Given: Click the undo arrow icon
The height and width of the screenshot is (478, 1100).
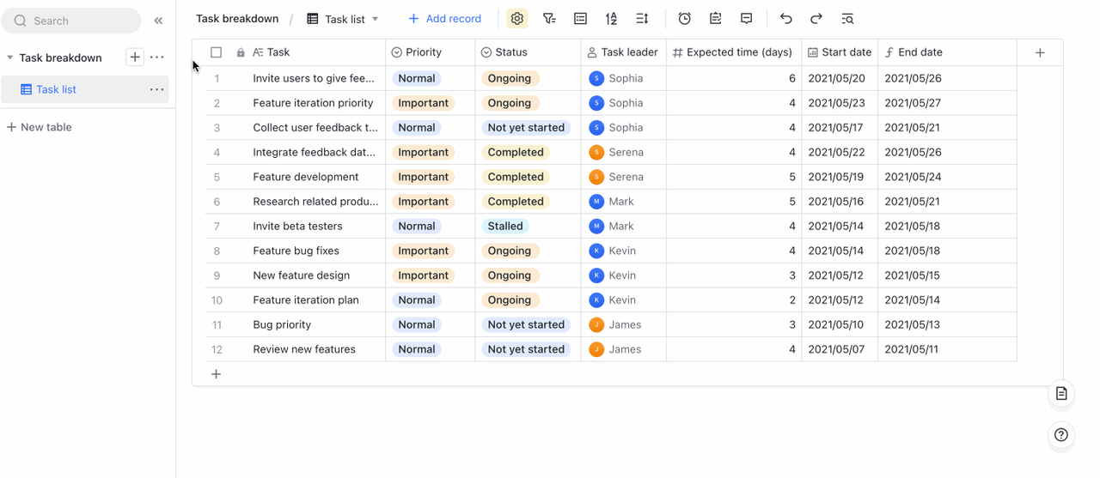Looking at the screenshot, I should coord(785,19).
